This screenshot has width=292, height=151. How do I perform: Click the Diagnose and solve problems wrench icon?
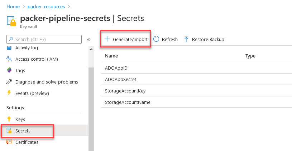point(9,82)
